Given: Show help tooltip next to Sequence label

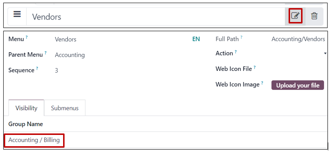Looking at the screenshot, I should coord(37,68).
